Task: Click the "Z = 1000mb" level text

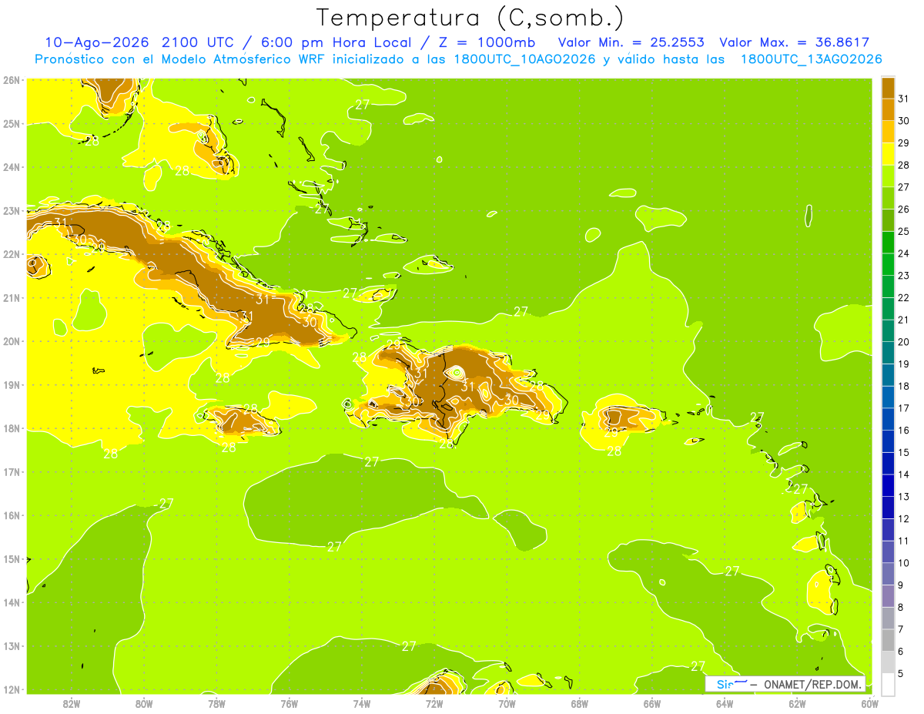Action: (x=487, y=42)
